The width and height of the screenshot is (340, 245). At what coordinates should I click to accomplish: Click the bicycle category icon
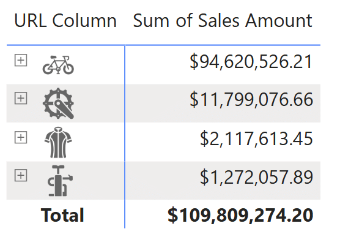pyautogui.click(x=58, y=65)
